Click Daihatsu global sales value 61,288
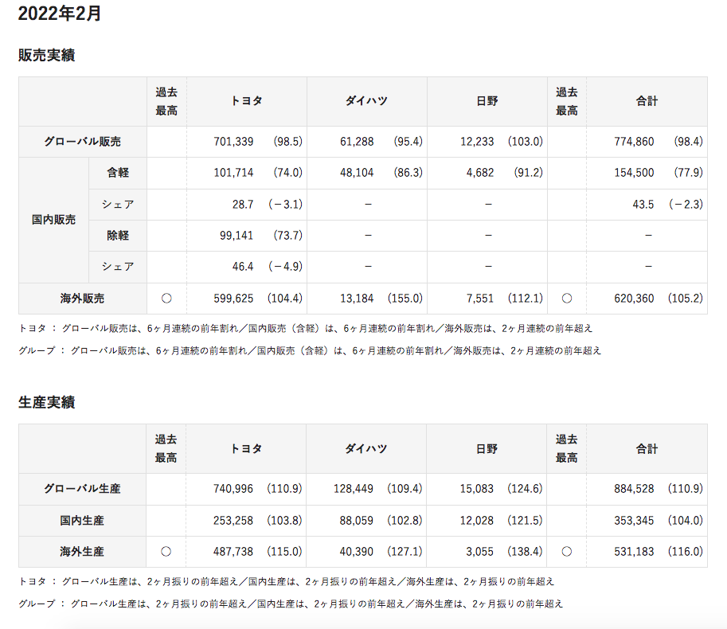 [357, 142]
